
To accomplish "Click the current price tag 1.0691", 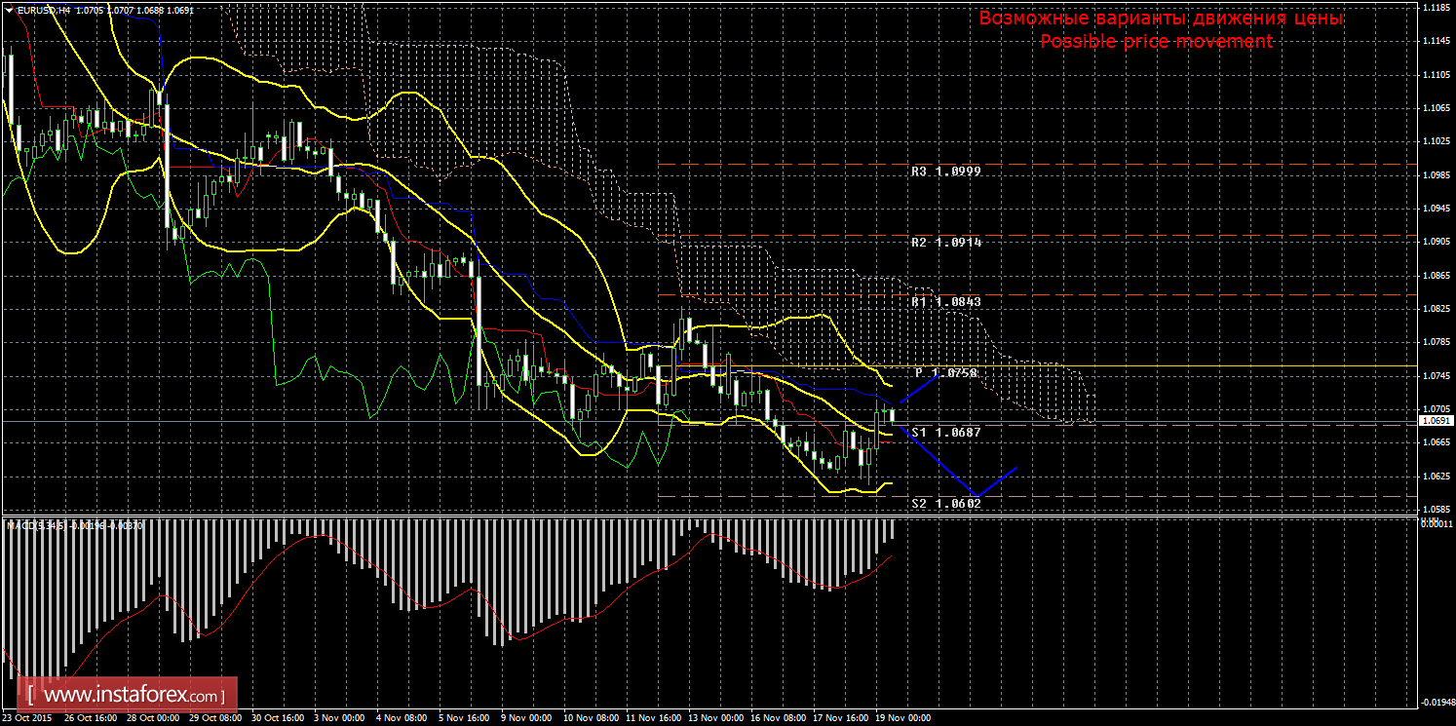I will [x=1437, y=421].
